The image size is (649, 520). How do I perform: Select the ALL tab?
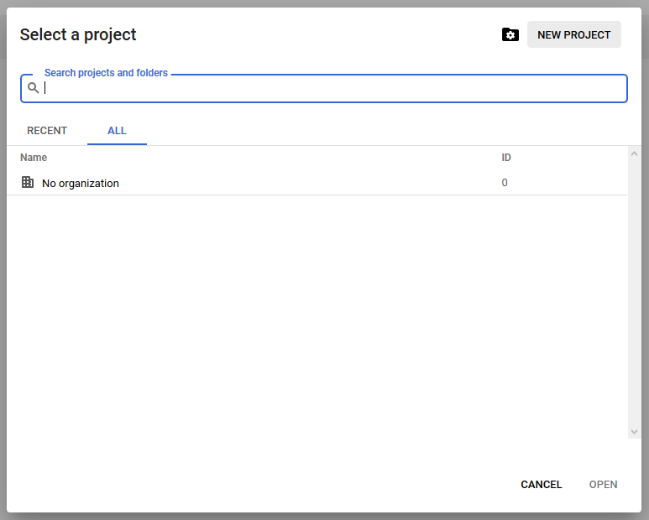tap(117, 131)
